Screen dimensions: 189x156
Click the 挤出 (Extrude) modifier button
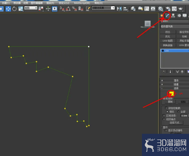[x=168, y=32]
